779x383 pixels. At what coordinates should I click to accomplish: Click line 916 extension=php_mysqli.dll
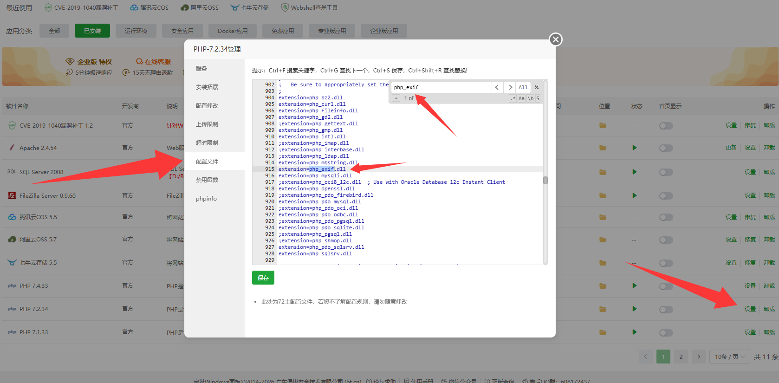tap(315, 176)
